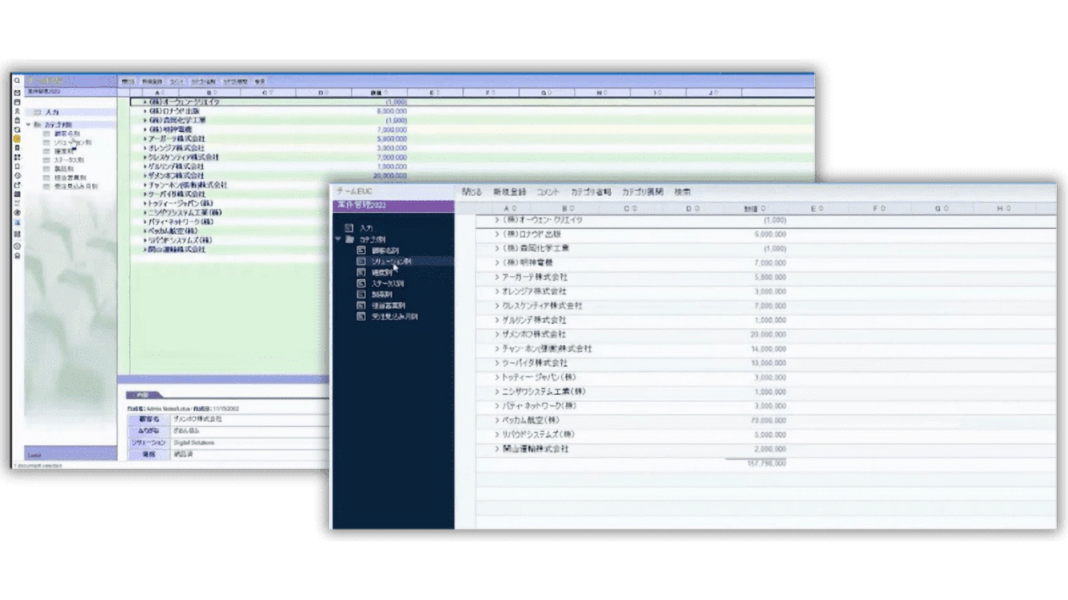Click 新規登録 in the front window toolbar
The height and width of the screenshot is (600, 1068).
[510, 192]
